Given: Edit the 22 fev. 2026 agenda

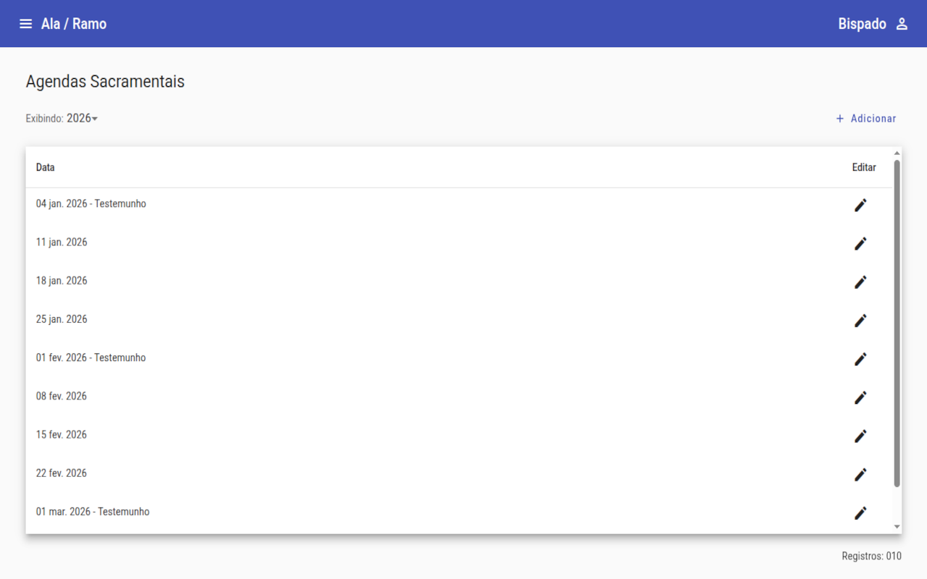Looking at the screenshot, I should (x=860, y=474).
